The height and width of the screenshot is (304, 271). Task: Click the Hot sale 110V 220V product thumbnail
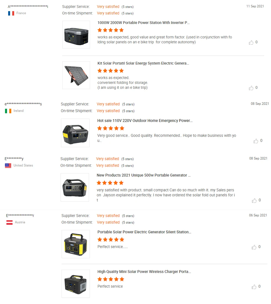tap(75, 133)
